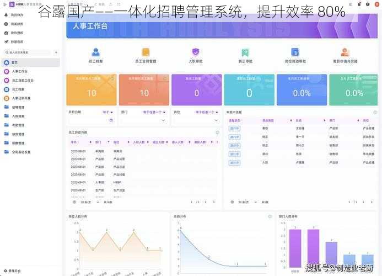Click column settings icon in 员工异动月报 footer

[74, 202]
